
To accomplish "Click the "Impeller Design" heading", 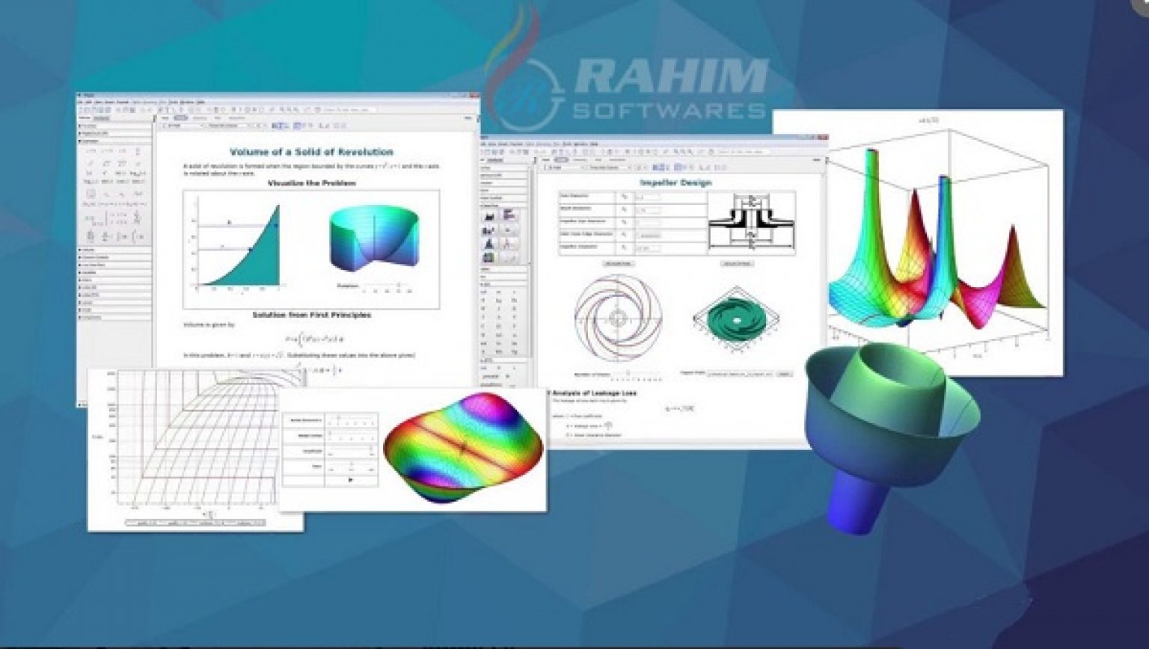I will 675,182.
